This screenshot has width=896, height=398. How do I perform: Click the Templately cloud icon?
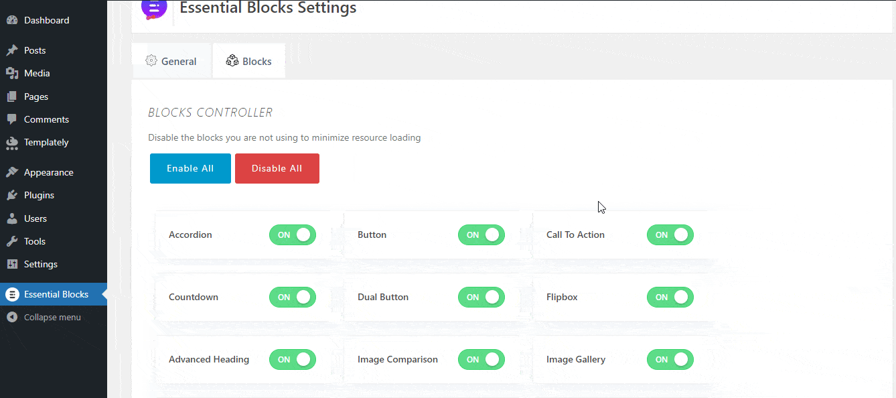point(11,142)
